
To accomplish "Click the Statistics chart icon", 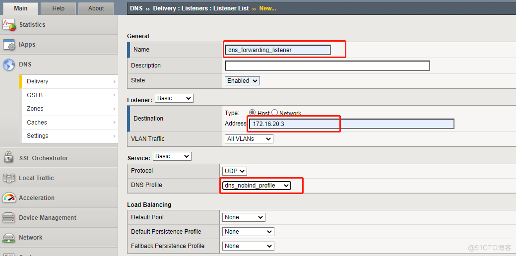I will [9, 25].
